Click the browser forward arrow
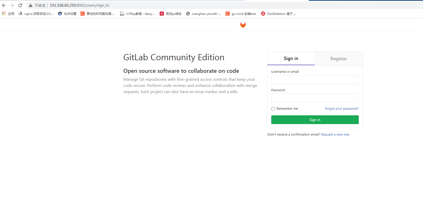The image size is (423, 213). click(x=12, y=5)
